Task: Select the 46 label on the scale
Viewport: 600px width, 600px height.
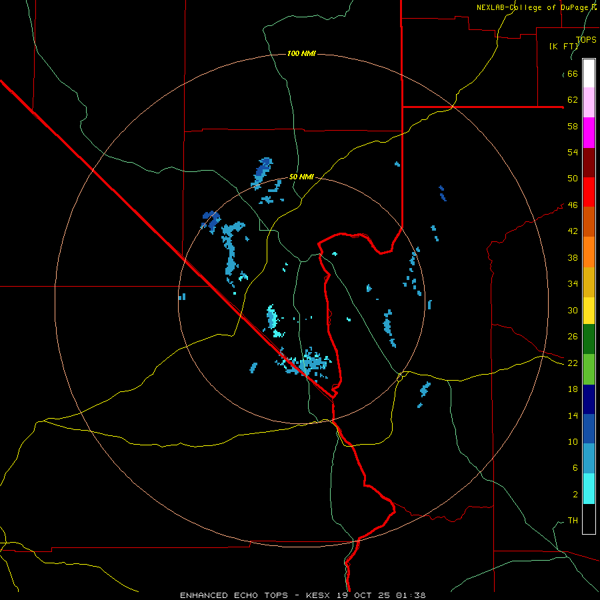Action: coord(573,205)
